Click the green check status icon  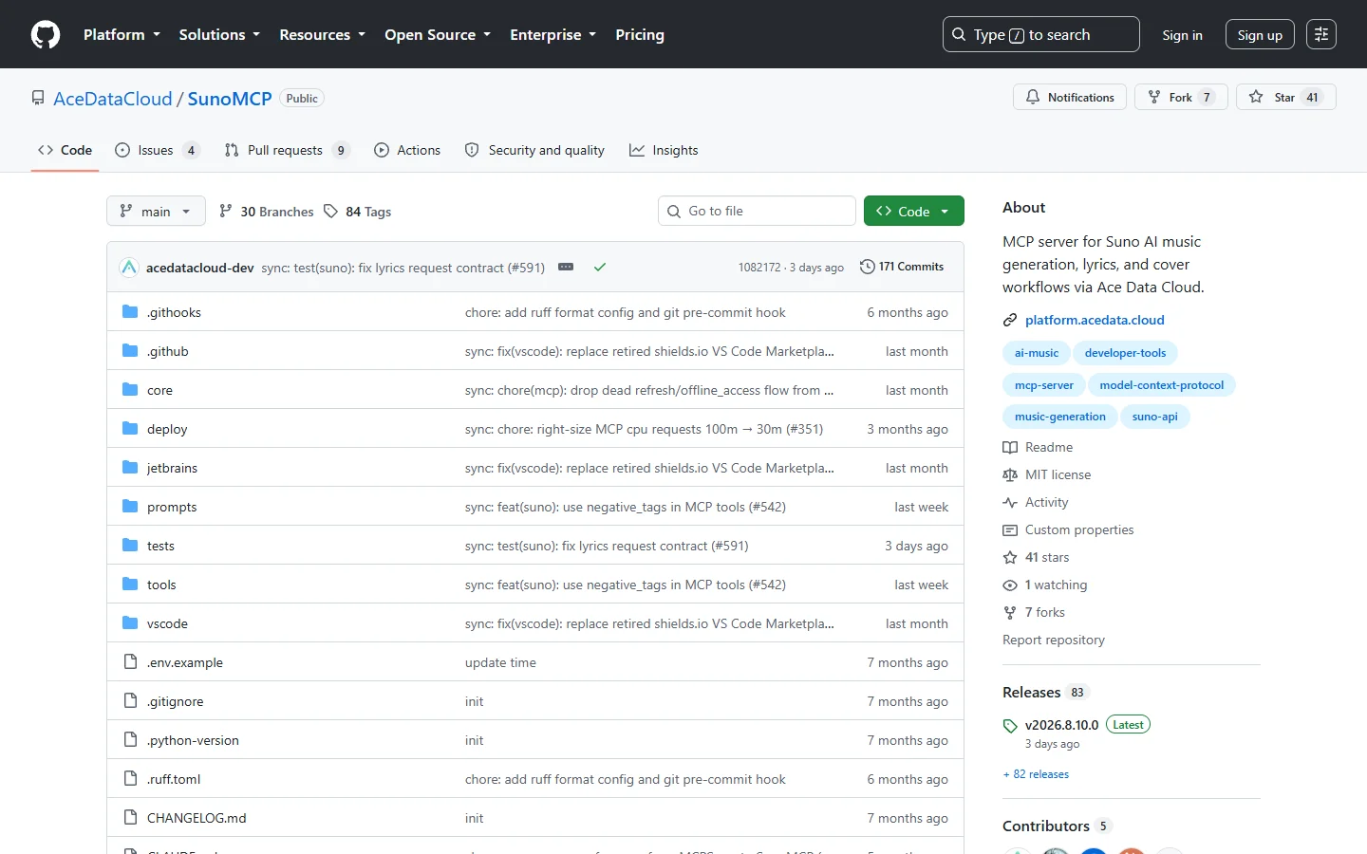coord(600,268)
